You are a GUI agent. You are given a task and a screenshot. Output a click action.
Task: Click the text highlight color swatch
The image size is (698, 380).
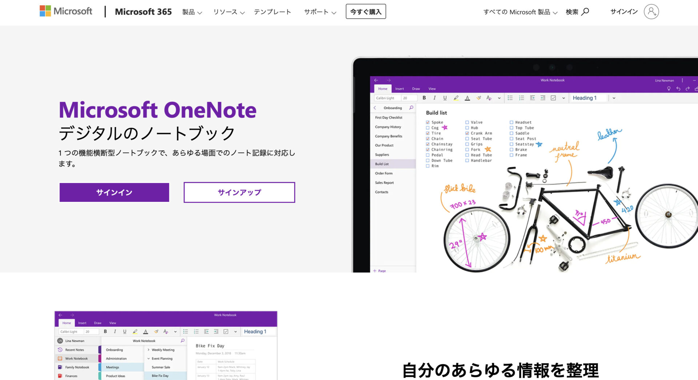point(456,98)
